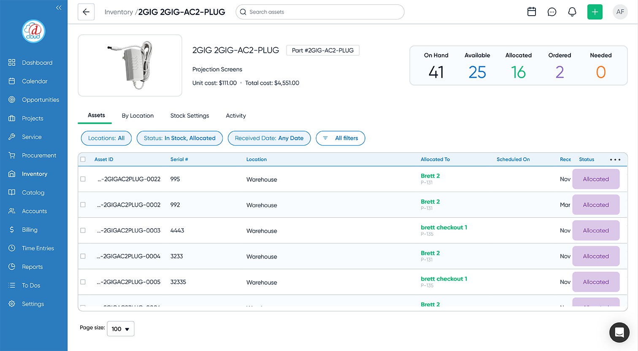Check the row for asset 2GIGAC2PLUG-0005

click(83, 282)
